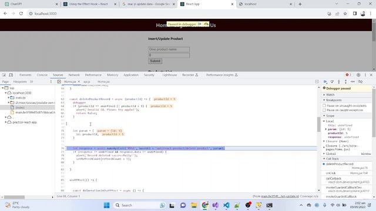The height and width of the screenshot is (211, 376).
Task: Step into next function call
Action: [x=339, y=82]
